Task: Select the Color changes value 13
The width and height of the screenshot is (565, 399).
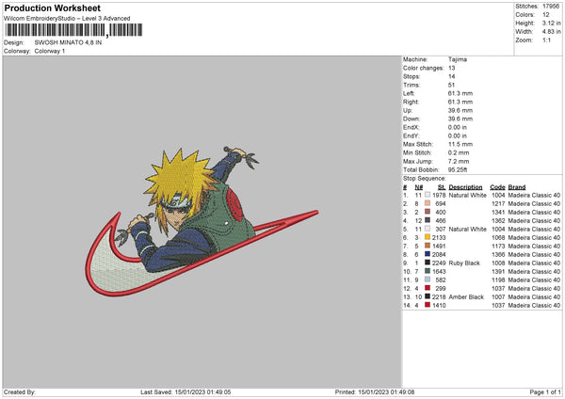Action: [x=451, y=68]
